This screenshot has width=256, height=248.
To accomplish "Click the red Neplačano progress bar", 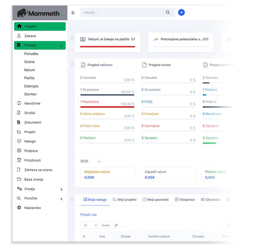I will pos(107,107).
